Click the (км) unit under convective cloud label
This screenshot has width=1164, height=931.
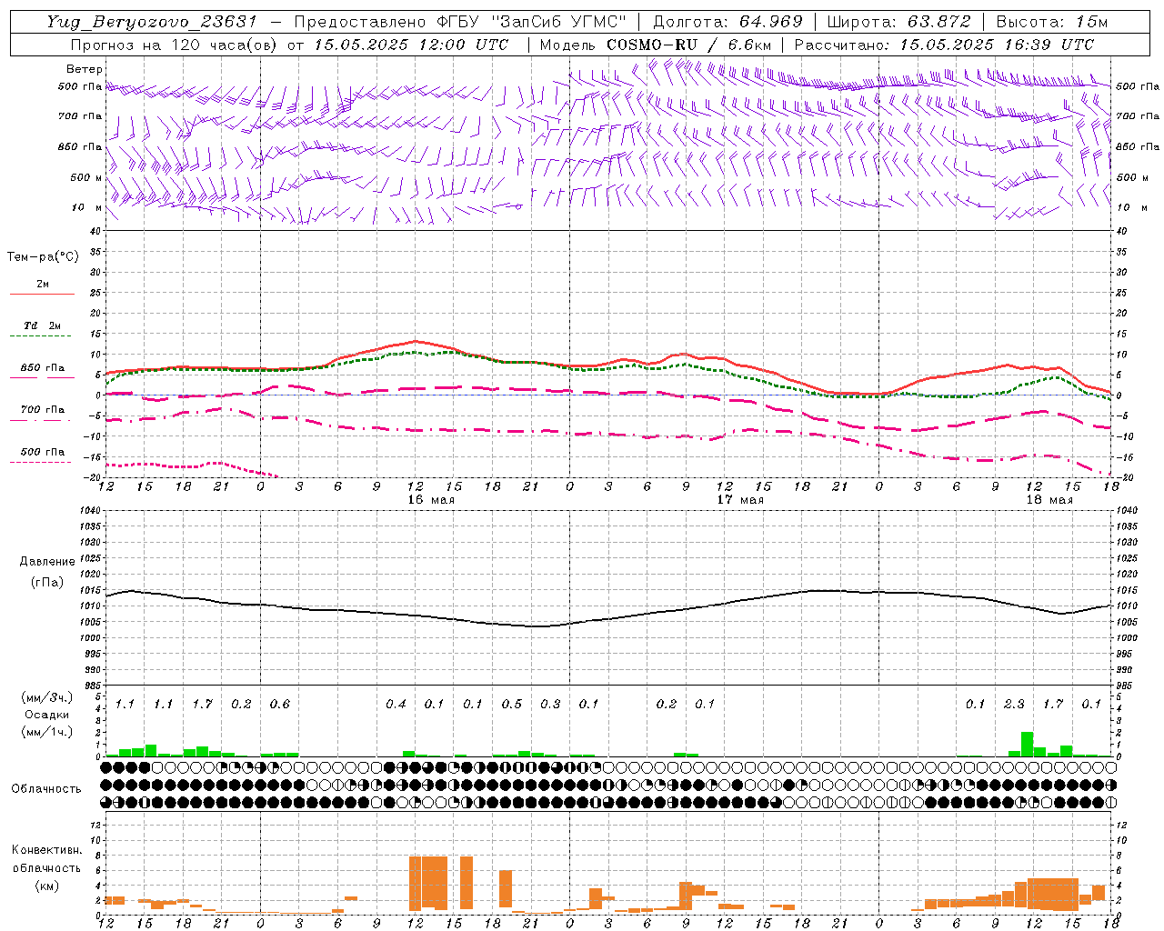[47, 886]
